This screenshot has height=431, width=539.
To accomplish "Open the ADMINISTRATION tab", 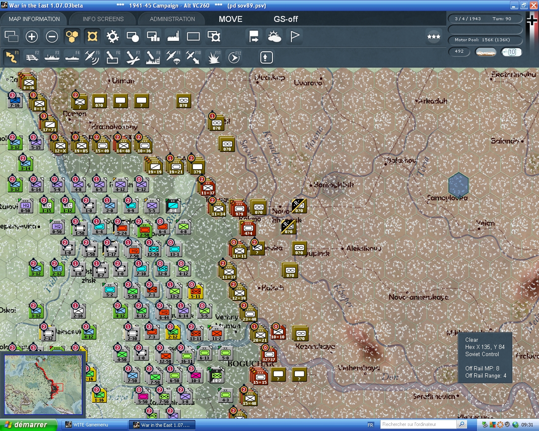I will (x=172, y=19).
